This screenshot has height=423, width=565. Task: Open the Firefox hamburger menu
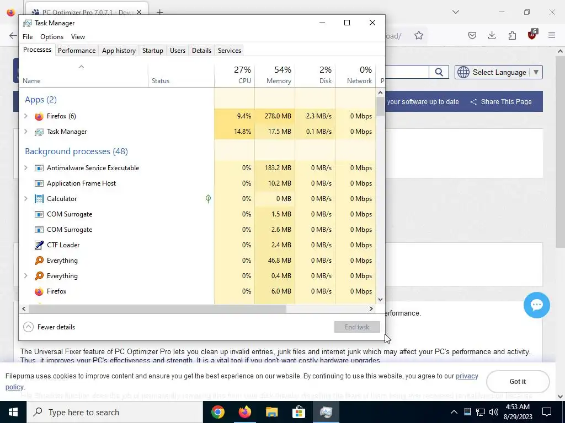click(552, 35)
